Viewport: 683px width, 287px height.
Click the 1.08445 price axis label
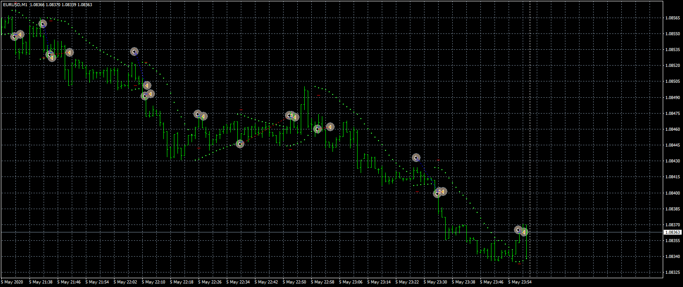click(x=673, y=145)
